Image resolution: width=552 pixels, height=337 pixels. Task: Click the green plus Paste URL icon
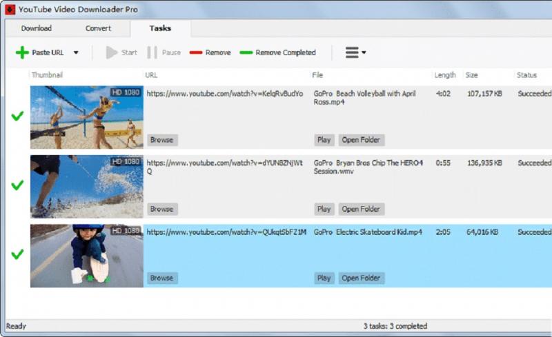click(22, 52)
